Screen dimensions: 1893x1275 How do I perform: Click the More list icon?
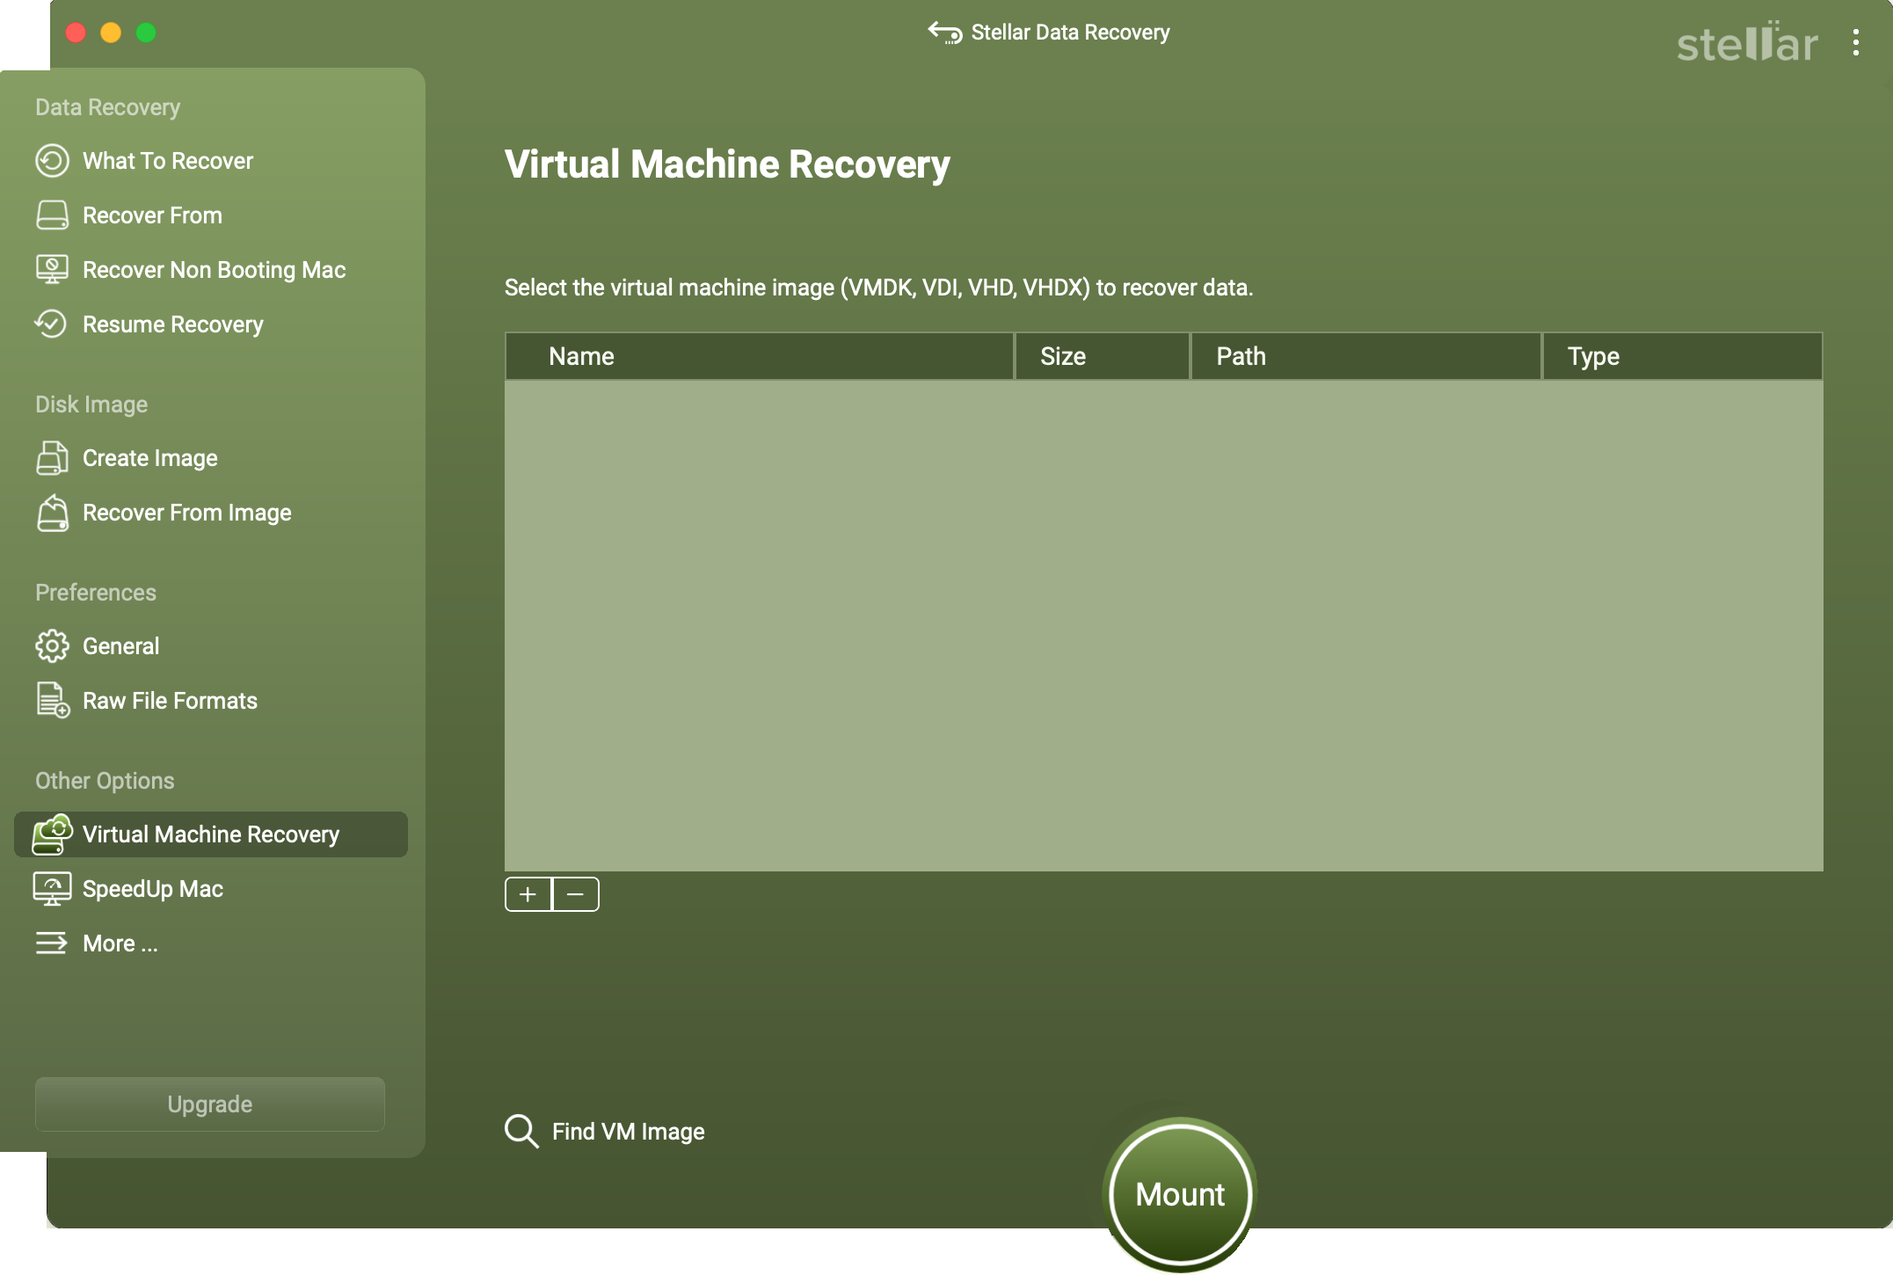pos(51,943)
